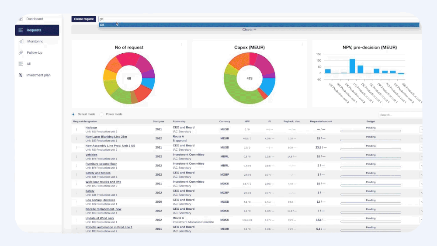The image size is (437, 246).
Task: Click the Create request button
Action: [83, 19]
